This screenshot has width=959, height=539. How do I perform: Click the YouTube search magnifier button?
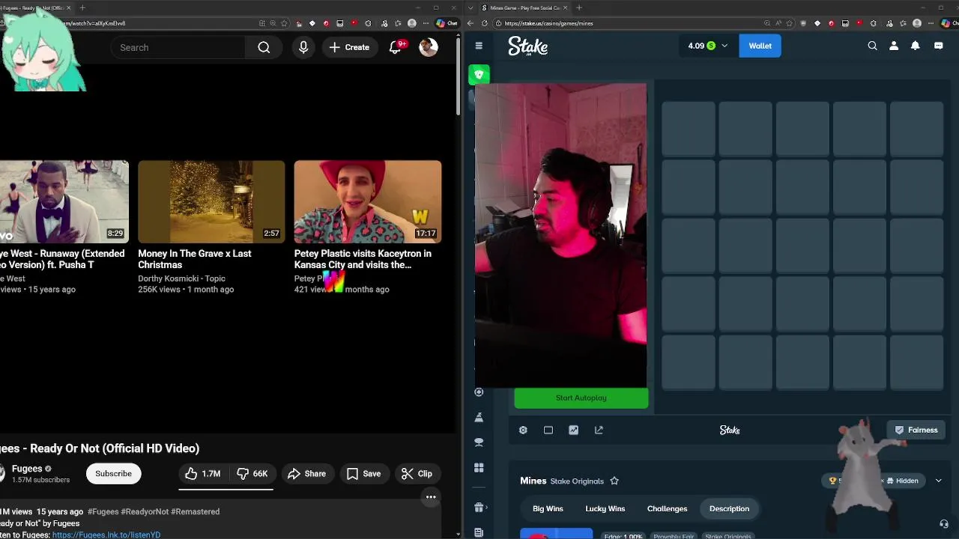click(264, 47)
